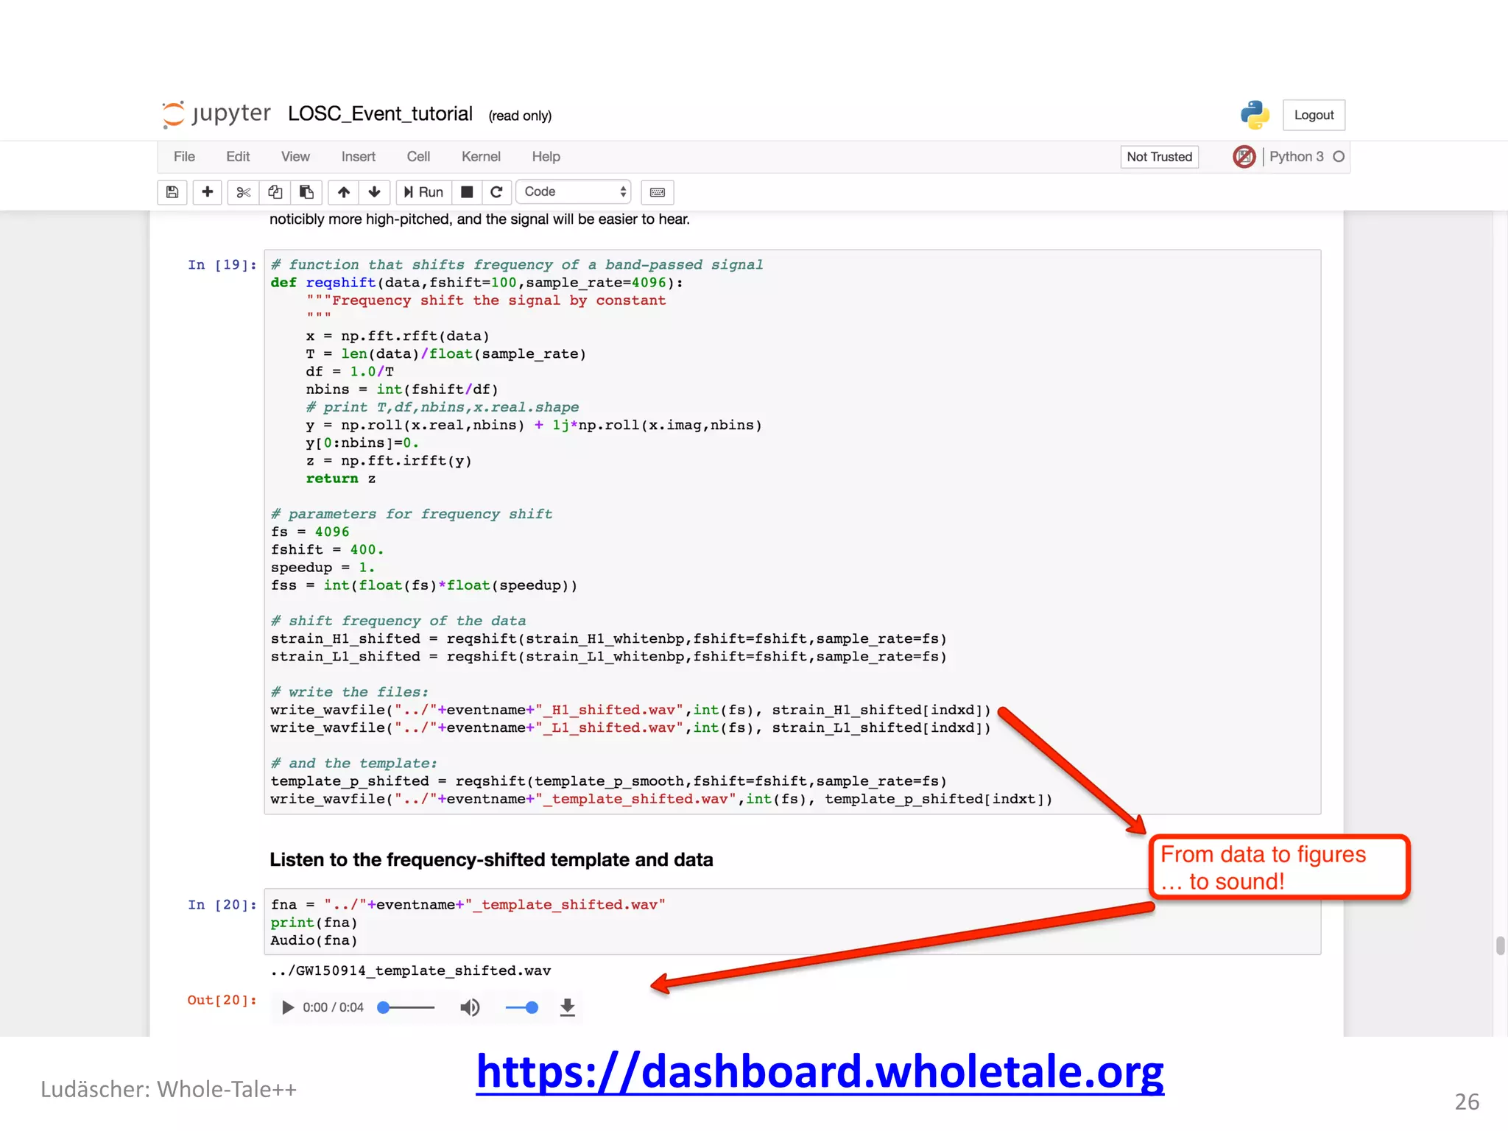The image size is (1508, 1131).
Task: Open the command palette keyboard icon
Action: 658,192
